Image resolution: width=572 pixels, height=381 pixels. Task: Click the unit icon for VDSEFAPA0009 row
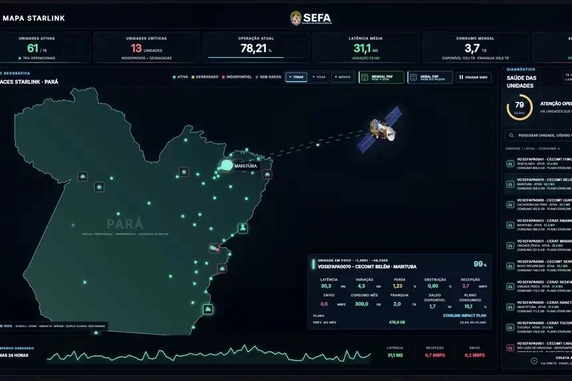[x=510, y=205]
